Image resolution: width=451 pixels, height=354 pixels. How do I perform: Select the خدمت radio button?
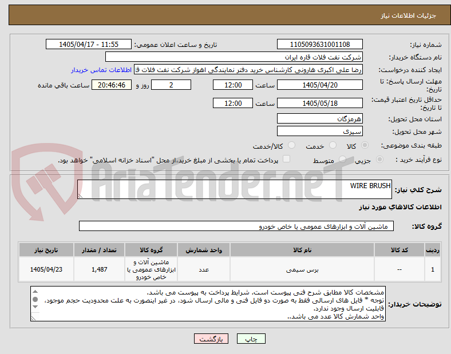[333, 145]
